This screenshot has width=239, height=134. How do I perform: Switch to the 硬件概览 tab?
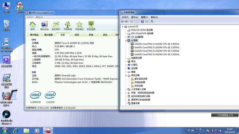click(34, 35)
